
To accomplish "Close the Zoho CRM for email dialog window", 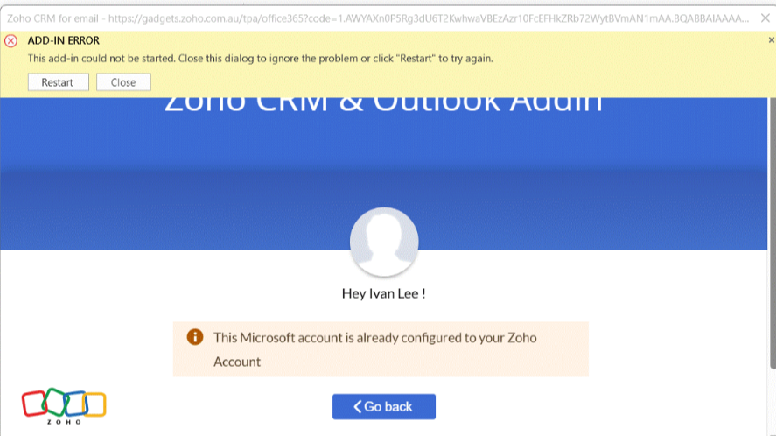I will [x=766, y=18].
